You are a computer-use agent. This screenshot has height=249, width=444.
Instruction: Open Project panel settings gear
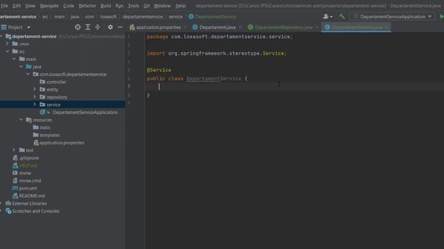coord(110,27)
